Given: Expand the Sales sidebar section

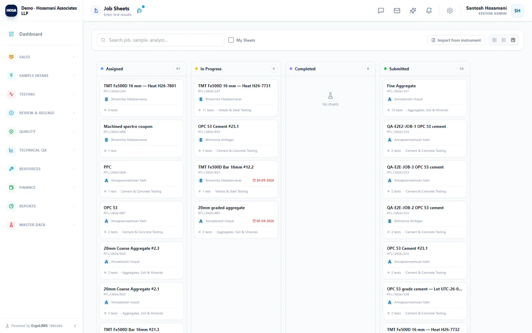Looking at the screenshot, I should [41, 57].
